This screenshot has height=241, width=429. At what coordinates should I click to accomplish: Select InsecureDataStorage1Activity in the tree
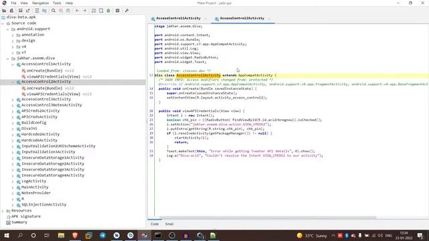[53, 158]
